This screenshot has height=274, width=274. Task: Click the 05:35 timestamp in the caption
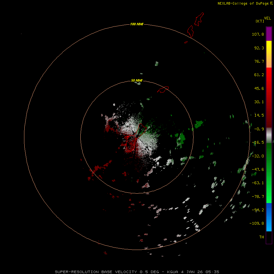212,272
